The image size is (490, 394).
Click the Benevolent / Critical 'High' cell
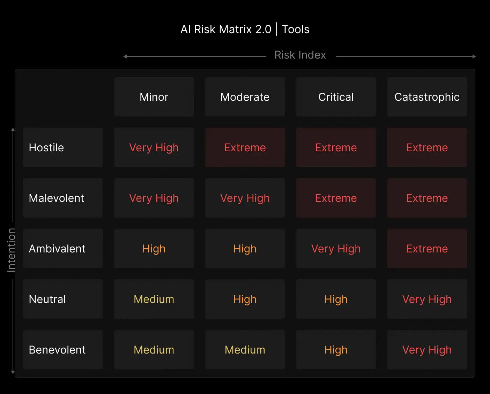point(336,350)
